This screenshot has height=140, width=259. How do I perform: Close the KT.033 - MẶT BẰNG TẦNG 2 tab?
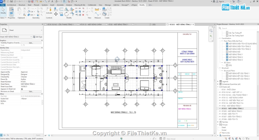[193, 25]
